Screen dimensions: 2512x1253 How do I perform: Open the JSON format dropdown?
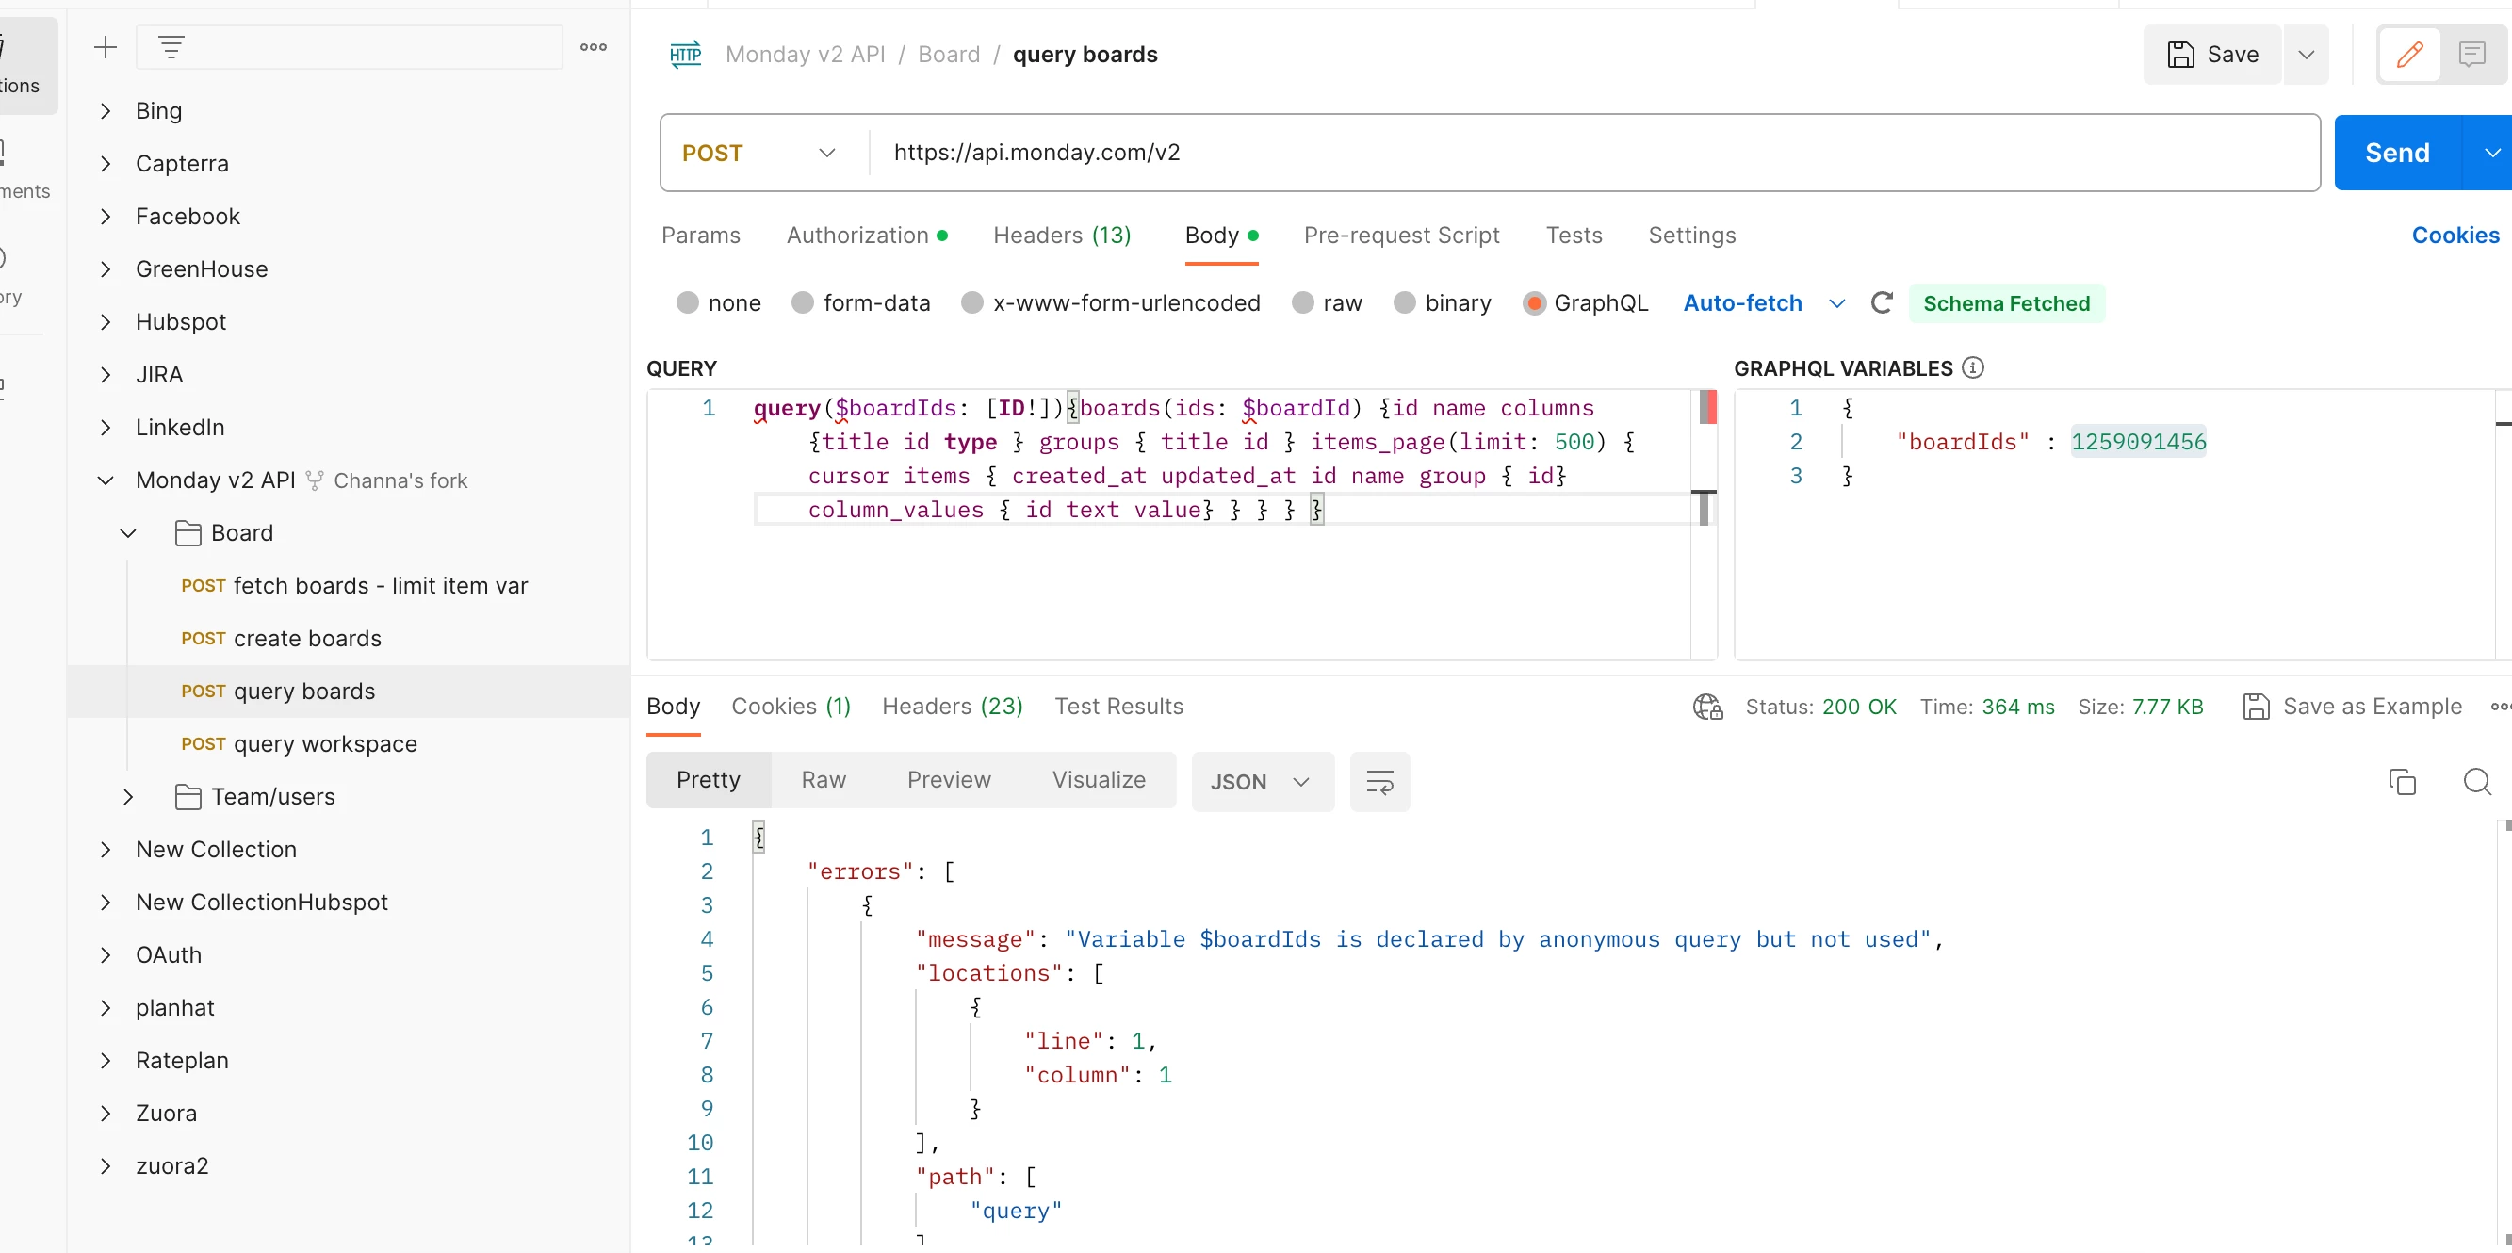(1263, 781)
